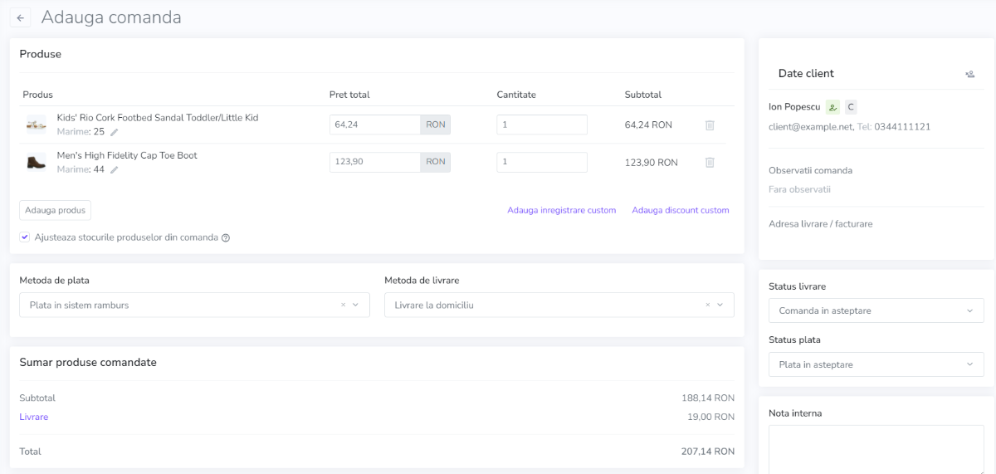Delete the Men's High Fidelity Boot row

[x=710, y=163]
